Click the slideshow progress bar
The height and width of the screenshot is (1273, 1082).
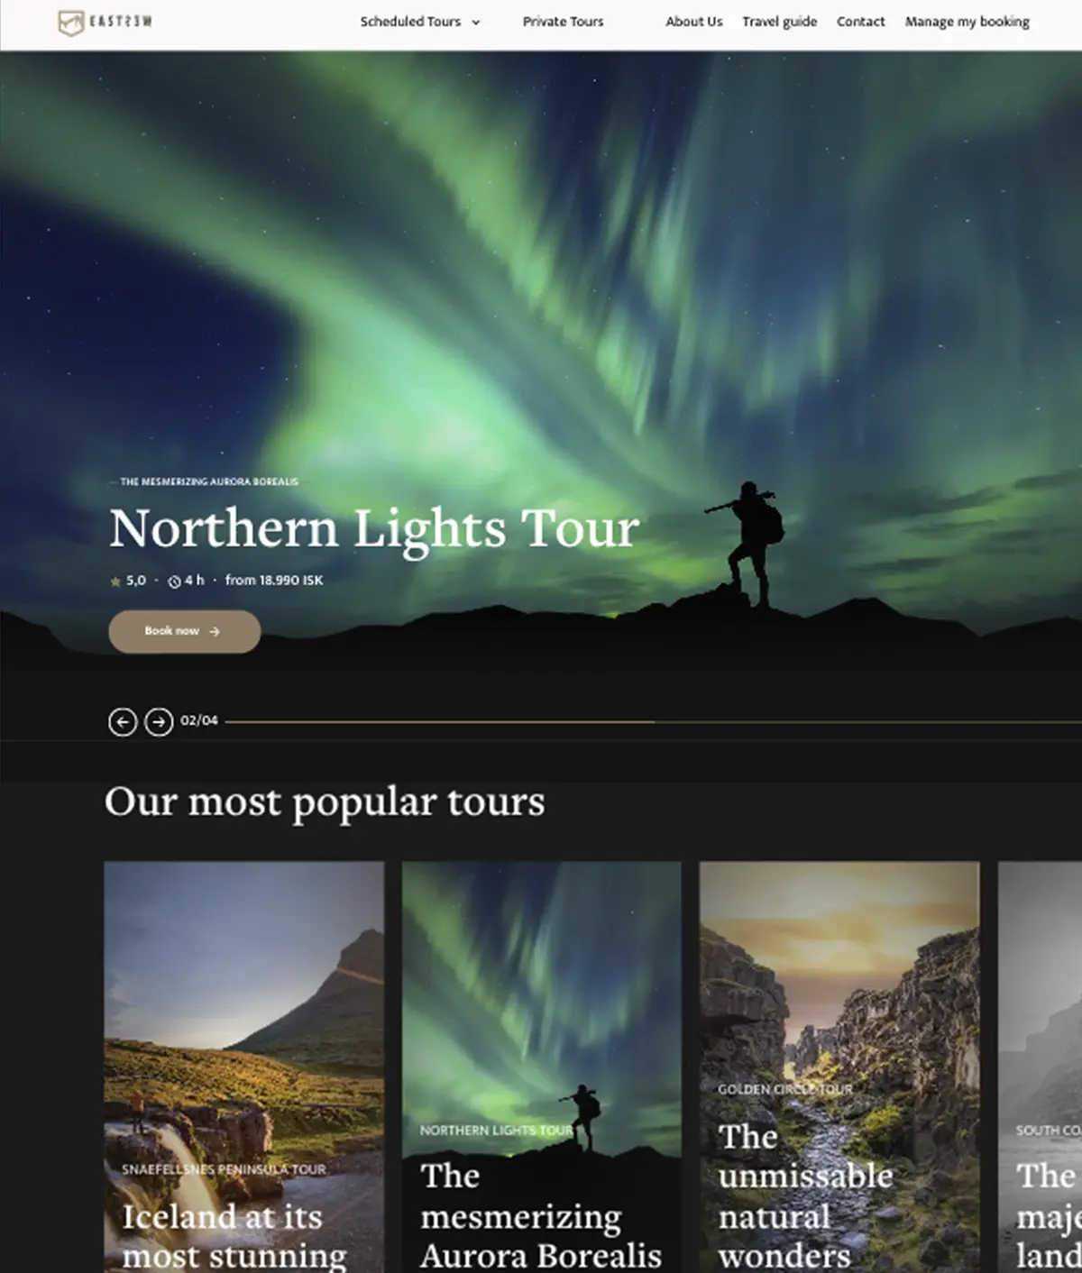[x=654, y=722]
